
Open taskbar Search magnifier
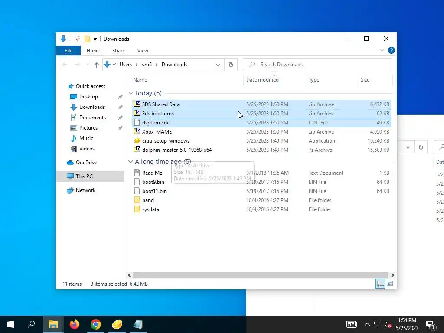pyautogui.click(x=31, y=324)
